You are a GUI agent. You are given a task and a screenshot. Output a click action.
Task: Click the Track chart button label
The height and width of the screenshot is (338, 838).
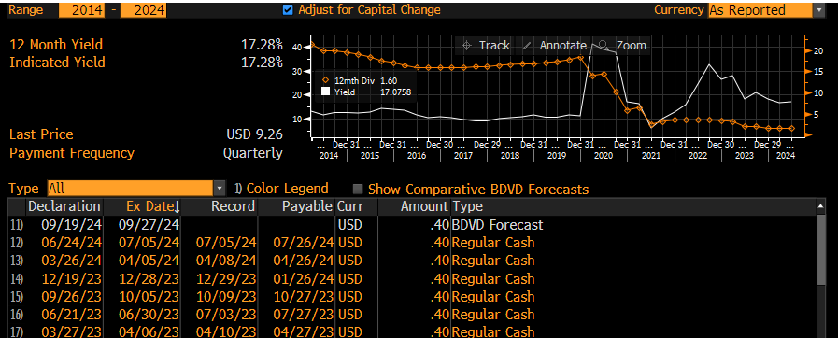pyautogui.click(x=494, y=46)
